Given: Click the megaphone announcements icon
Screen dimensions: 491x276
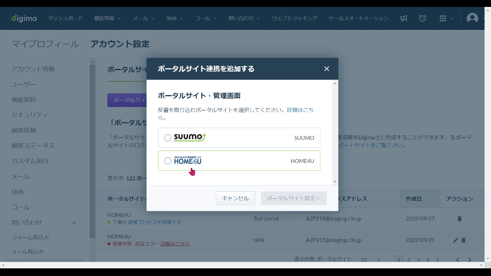Looking at the screenshot, I should tap(404, 18).
